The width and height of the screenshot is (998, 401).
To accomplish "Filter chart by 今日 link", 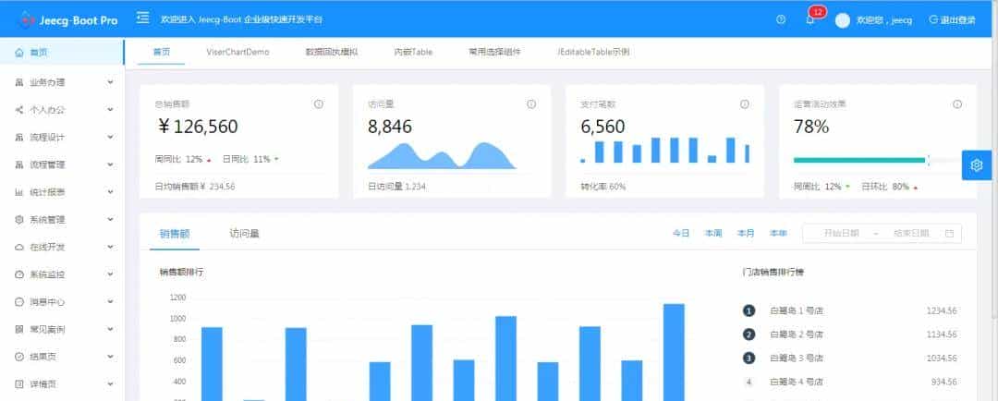I will 681,234.
